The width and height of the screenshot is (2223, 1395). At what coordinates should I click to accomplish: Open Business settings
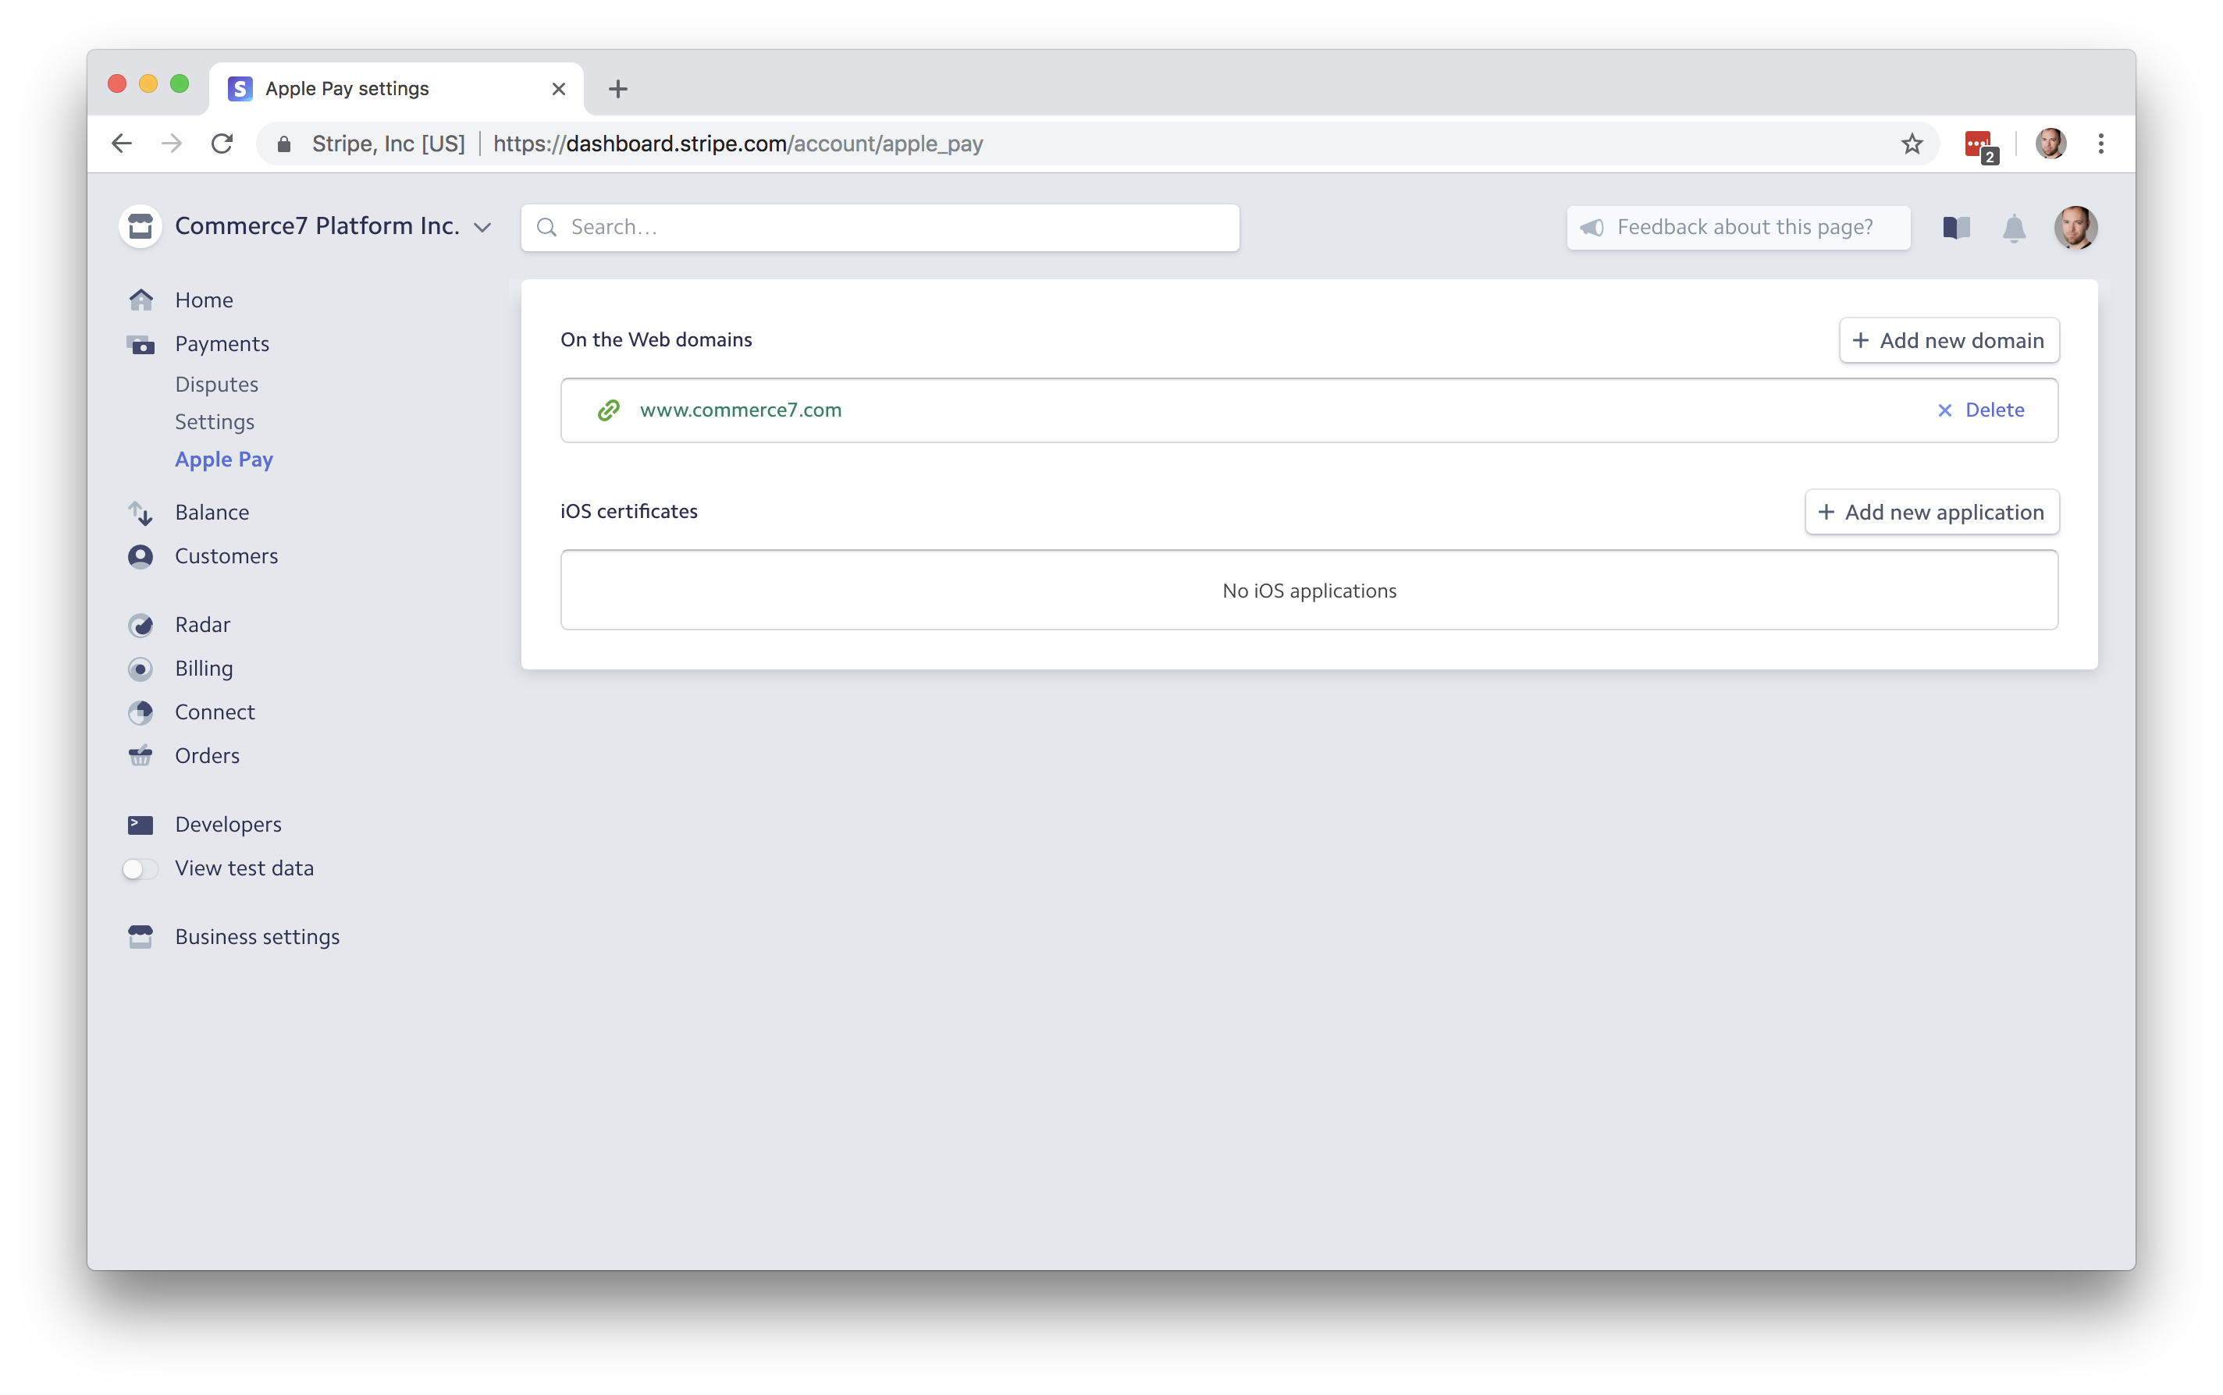coord(258,937)
